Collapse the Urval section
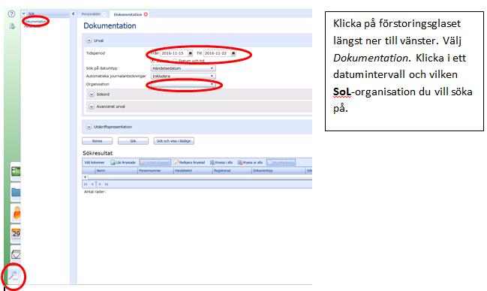Viewport: 487px width, 291px height. pos(89,40)
